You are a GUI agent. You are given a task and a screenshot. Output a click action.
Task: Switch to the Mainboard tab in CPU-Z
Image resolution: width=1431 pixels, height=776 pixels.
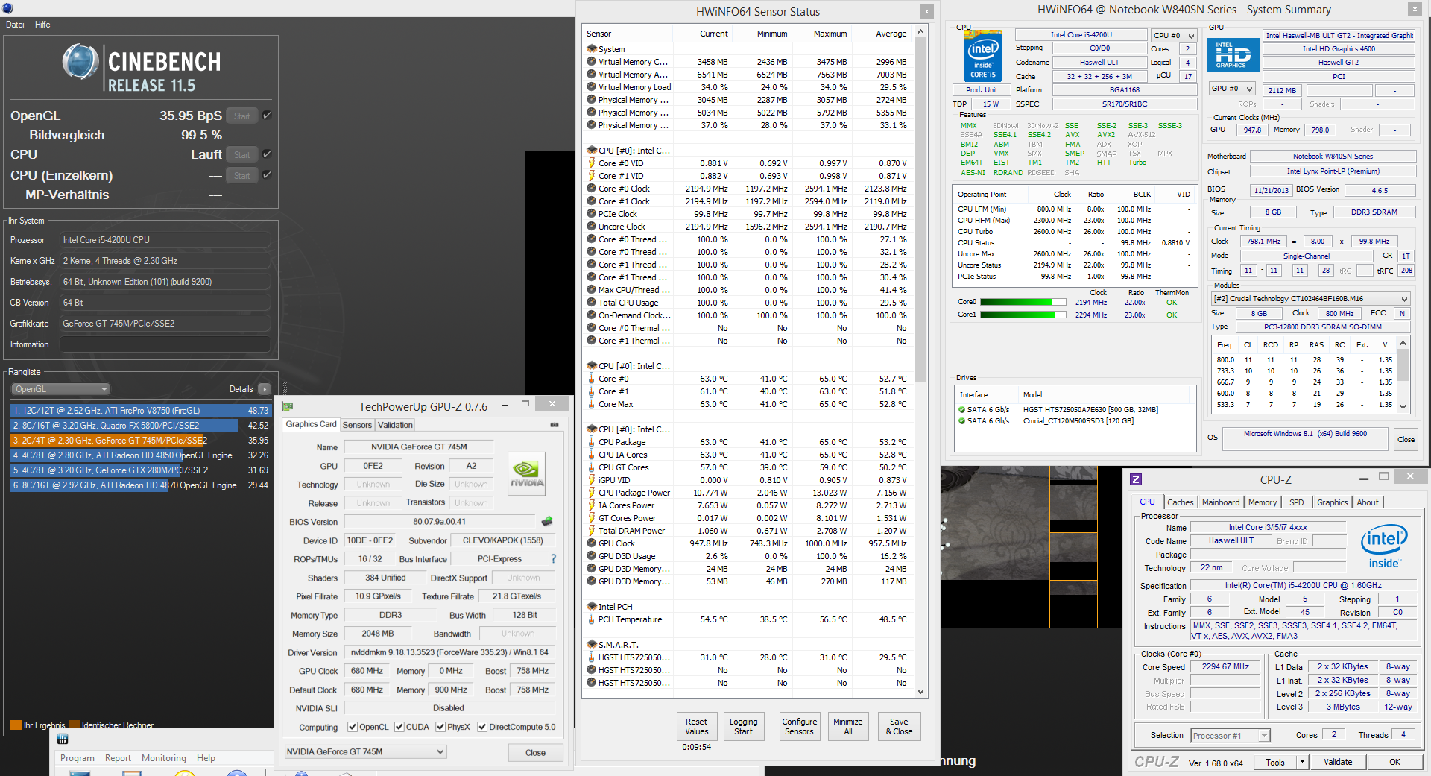[x=1221, y=502]
